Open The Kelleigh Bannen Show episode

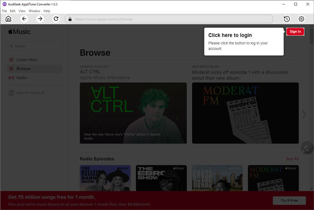tap(105, 178)
